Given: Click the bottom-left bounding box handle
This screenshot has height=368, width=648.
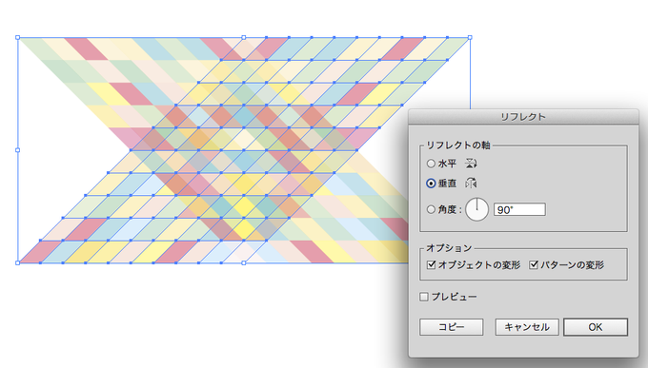Looking at the screenshot, I should click(18, 262).
